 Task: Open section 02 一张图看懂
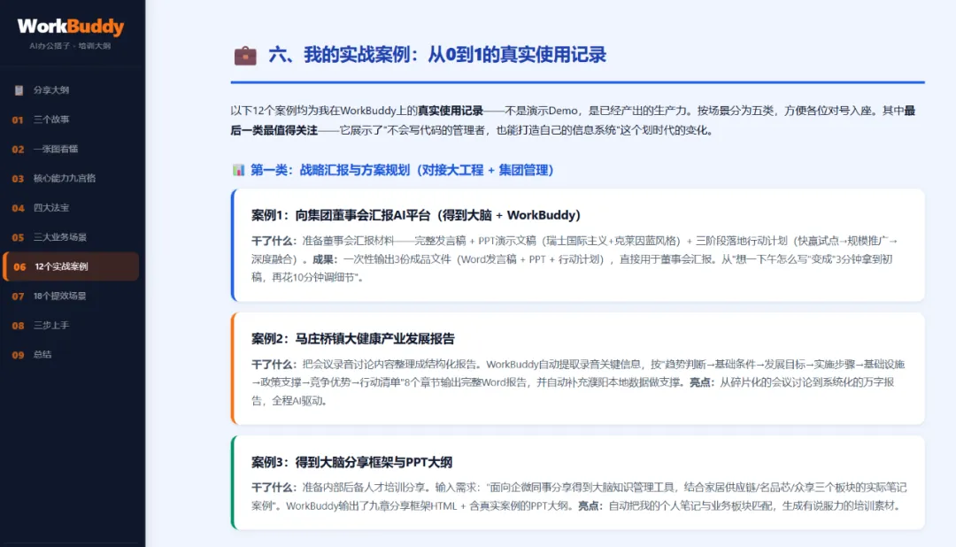(x=72, y=149)
